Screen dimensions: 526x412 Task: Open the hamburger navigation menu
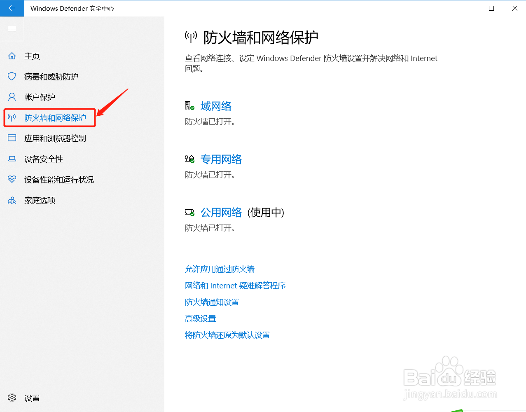pos(12,29)
